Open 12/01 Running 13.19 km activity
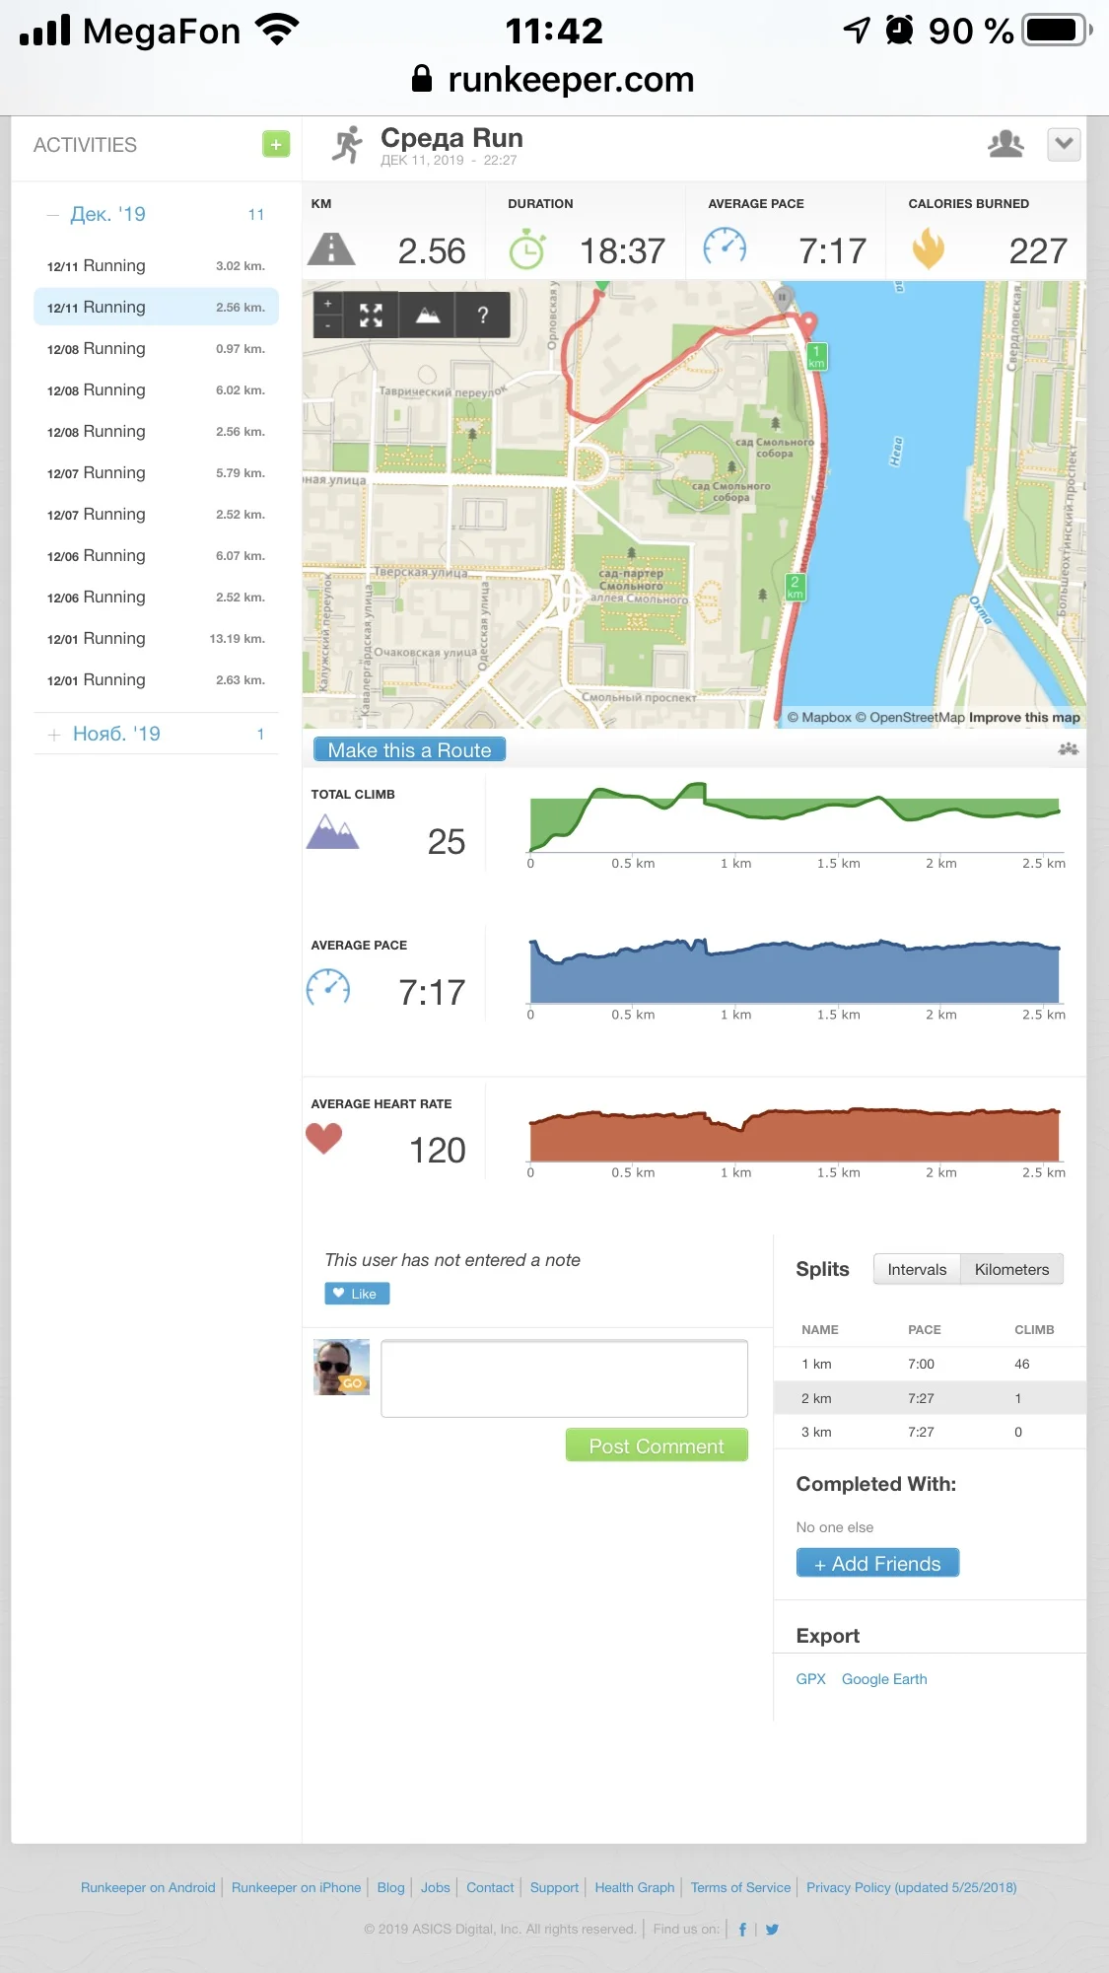Viewport: 1109px width, 1973px height. coord(156,639)
